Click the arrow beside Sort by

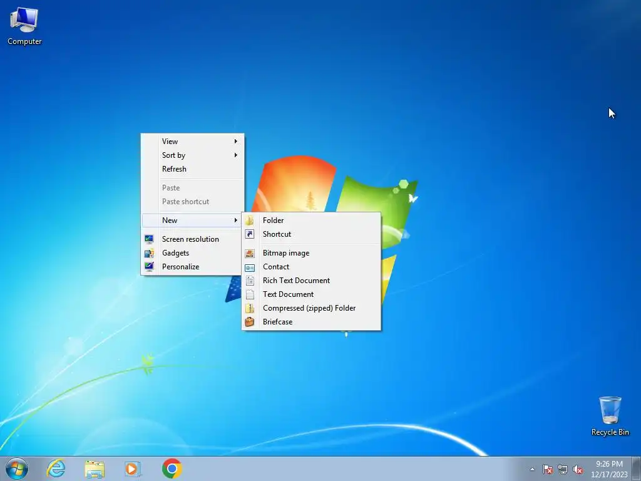coord(236,155)
